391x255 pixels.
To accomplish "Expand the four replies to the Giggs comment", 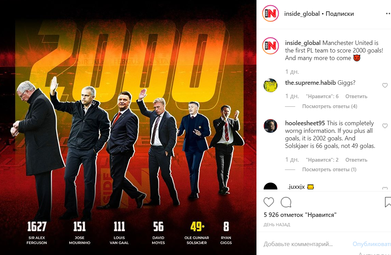I will (x=330, y=106).
